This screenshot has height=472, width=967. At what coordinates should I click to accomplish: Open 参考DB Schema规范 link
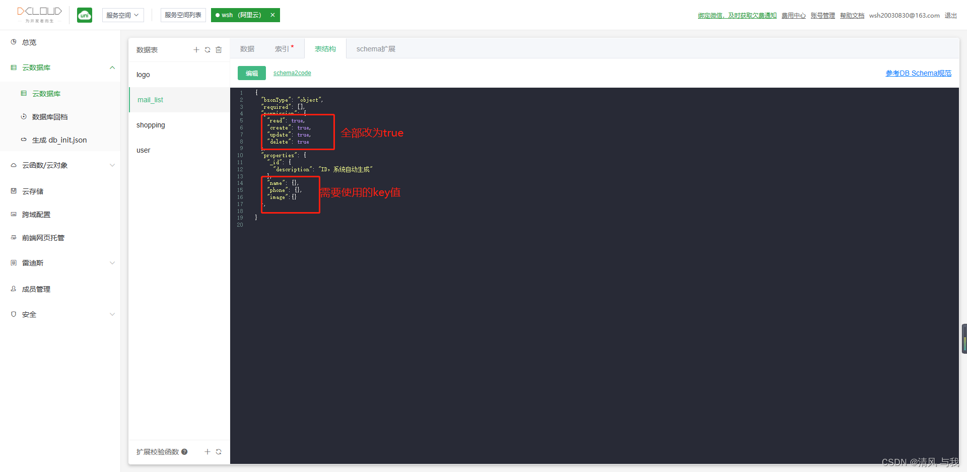pos(919,73)
